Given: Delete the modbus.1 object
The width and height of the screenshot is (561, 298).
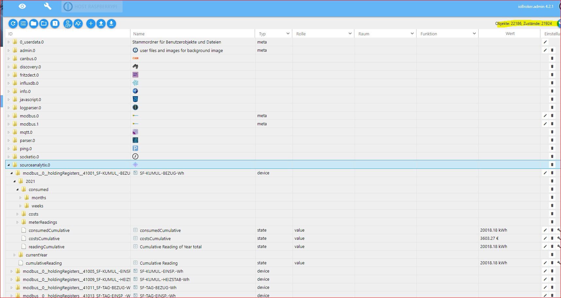Looking at the screenshot, I should pos(552,124).
